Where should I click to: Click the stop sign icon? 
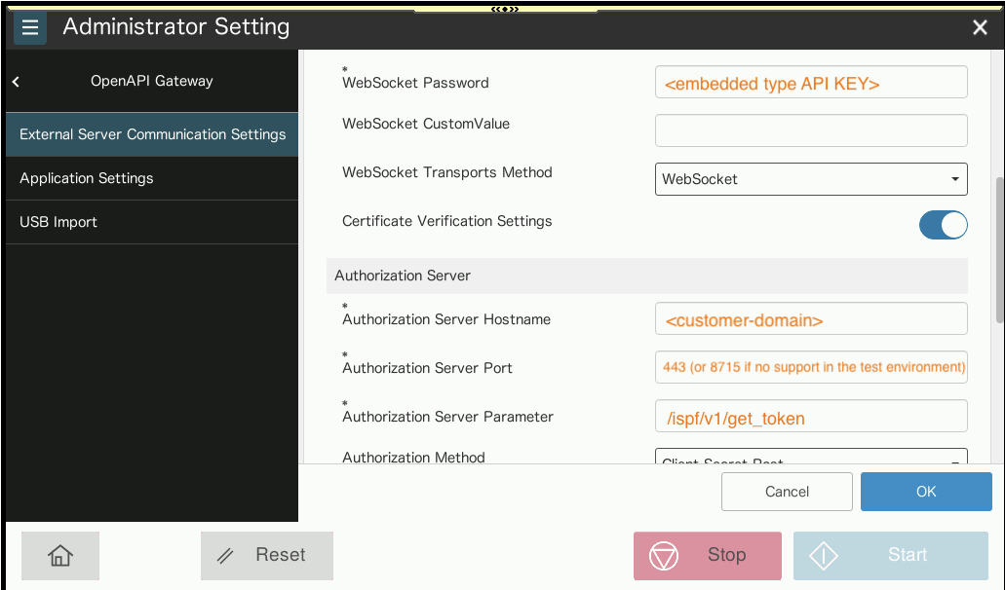tap(664, 555)
